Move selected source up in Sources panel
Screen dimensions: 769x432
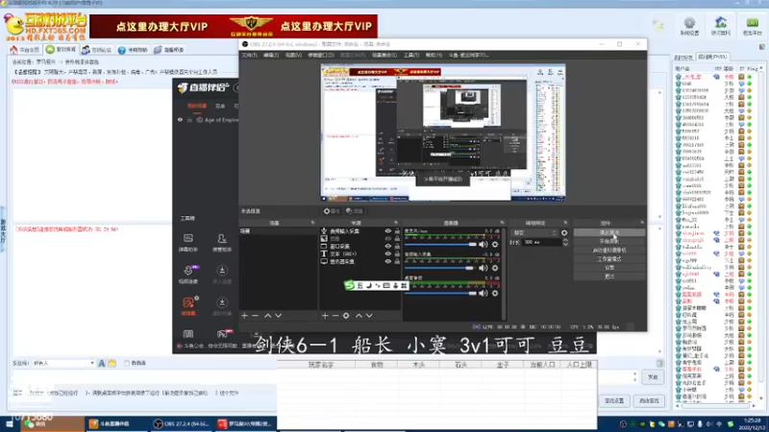(359, 316)
